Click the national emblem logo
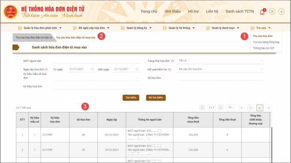Viewport: 291px width, 163px height. pyautogui.click(x=11, y=12)
